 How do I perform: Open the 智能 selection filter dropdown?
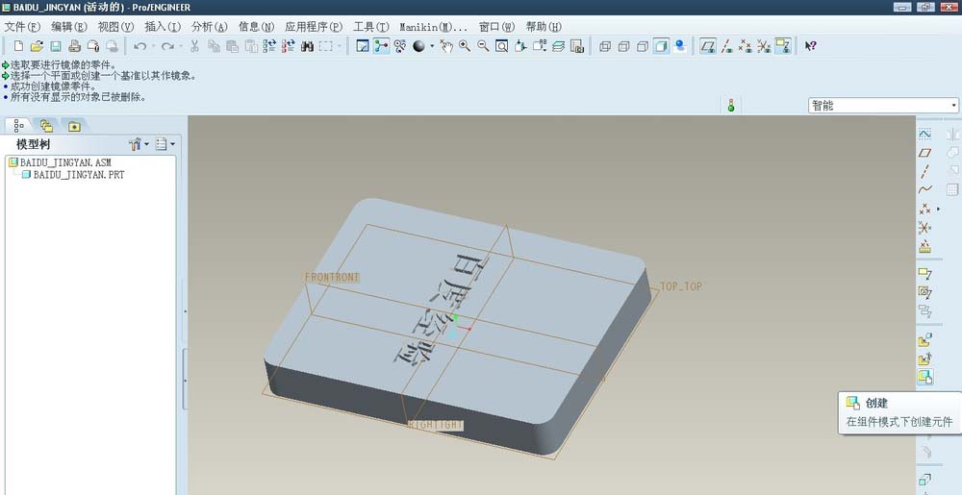click(953, 106)
